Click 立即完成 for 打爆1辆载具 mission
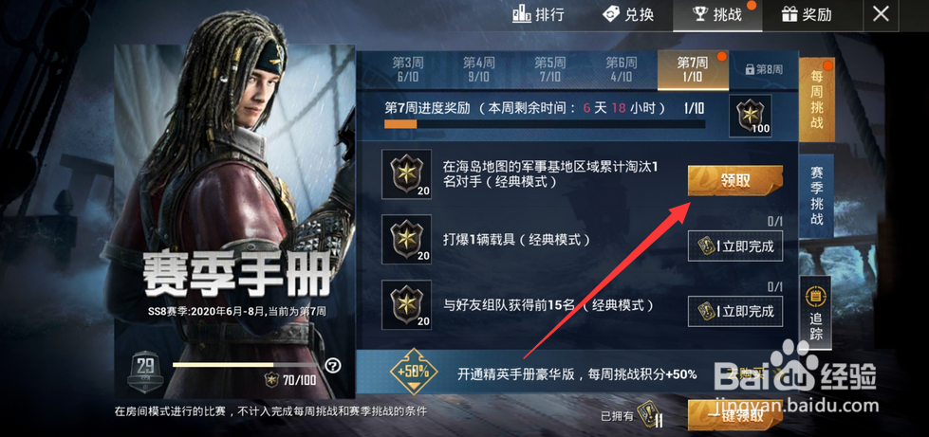929x437 pixels. pyautogui.click(x=734, y=246)
